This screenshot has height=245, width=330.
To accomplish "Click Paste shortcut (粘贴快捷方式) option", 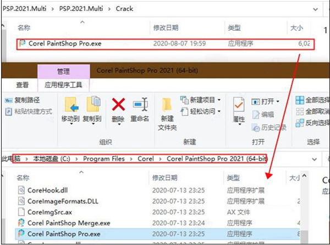I will click(x=30, y=111).
